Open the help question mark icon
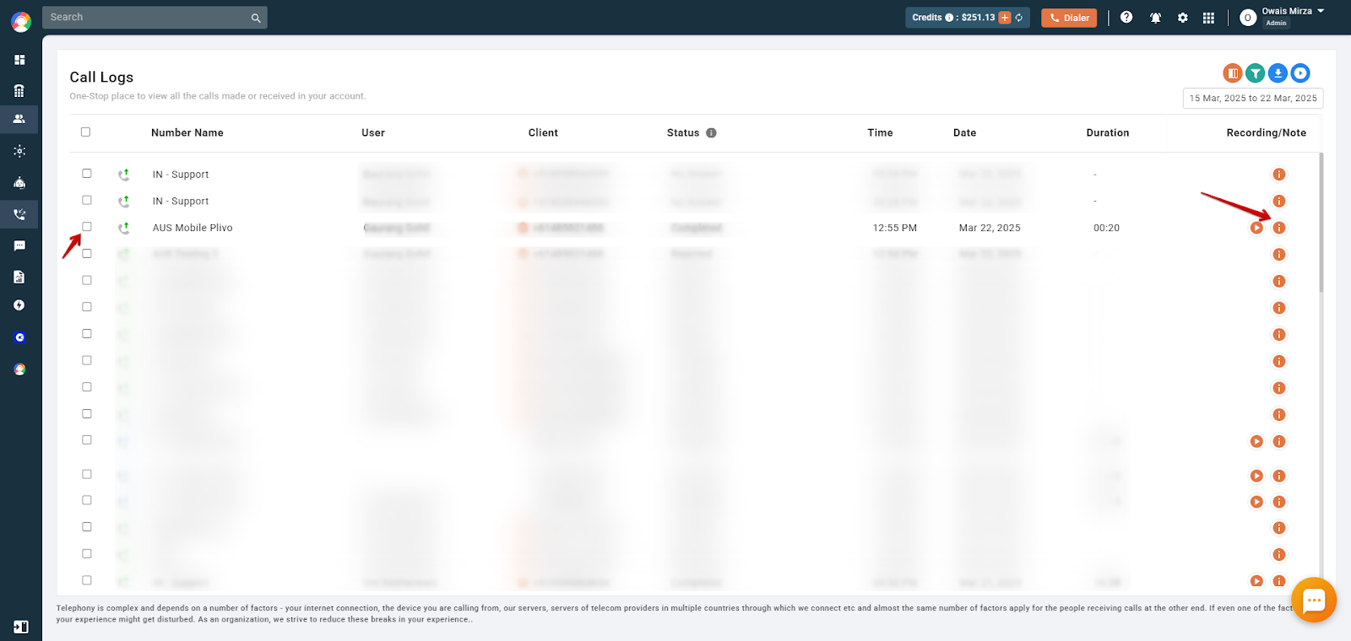The height and width of the screenshot is (641, 1351). point(1126,17)
